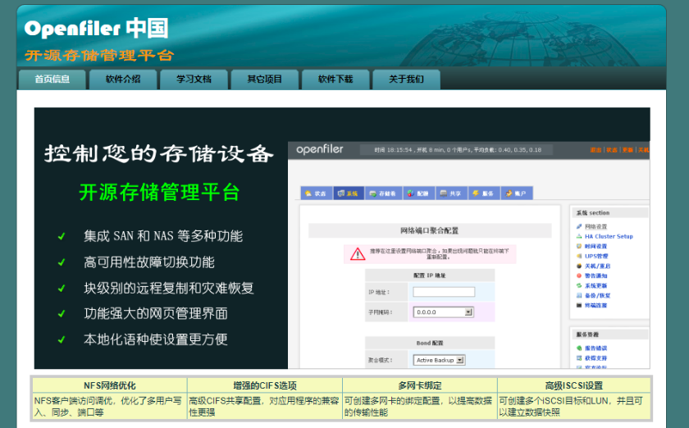Click the Openfiler 中国 site logo

[x=96, y=29]
